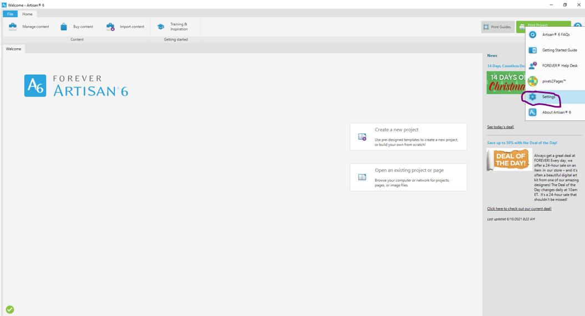585x316 pixels.
Task: Select the Welcome document tab
Action: pos(13,49)
